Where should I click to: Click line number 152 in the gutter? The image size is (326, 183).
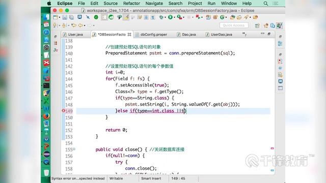tap(69, 130)
